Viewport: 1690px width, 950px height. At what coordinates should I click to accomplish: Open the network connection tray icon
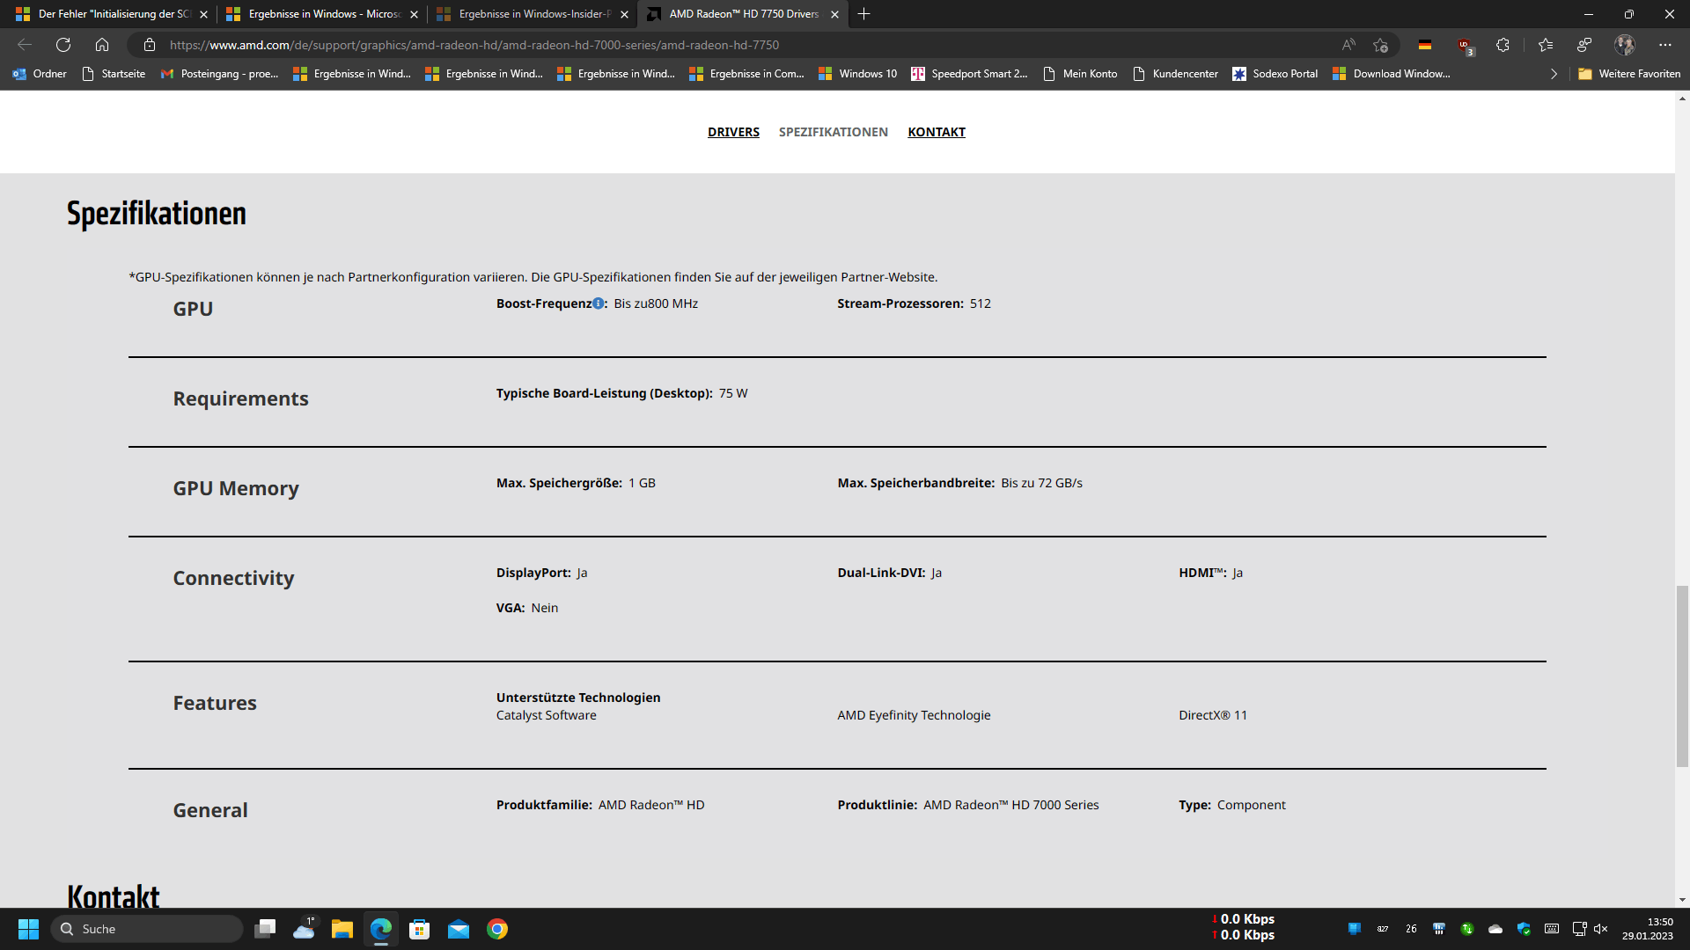pyautogui.click(x=1579, y=929)
